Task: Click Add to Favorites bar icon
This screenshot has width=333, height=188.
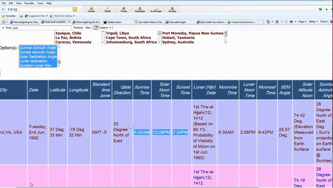Action: pos(21,16)
